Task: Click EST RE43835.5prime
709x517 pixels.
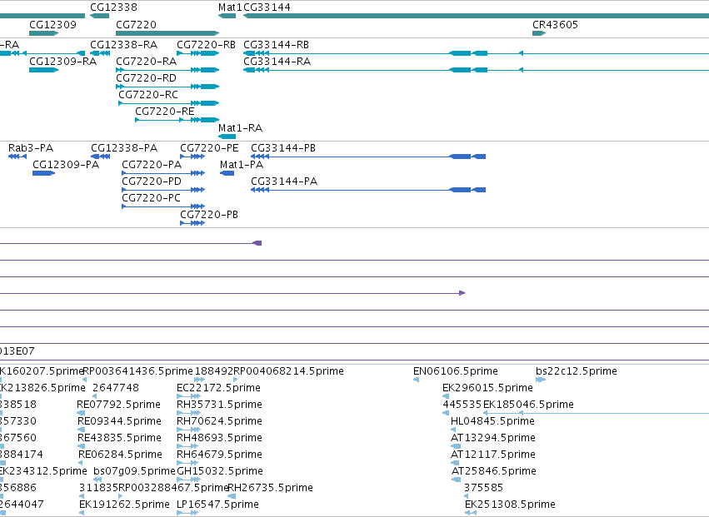Action: [119, 437]
